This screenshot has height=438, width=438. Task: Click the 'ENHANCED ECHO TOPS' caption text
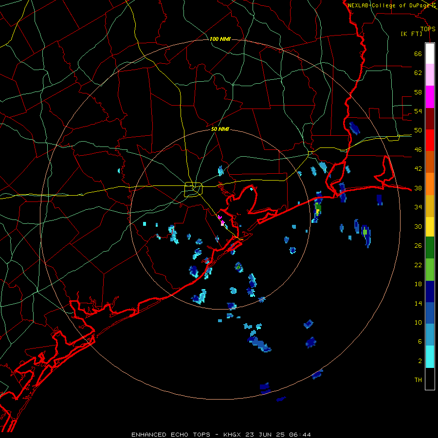pyautogui.click(x=171, y=435)
